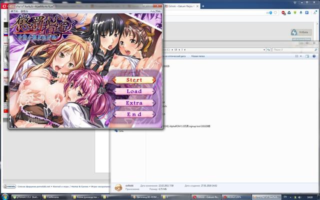Select the AlphaROM signup tool file in Explorer
This screenshot has width=320, height=200.
click(x=188, y=126)
